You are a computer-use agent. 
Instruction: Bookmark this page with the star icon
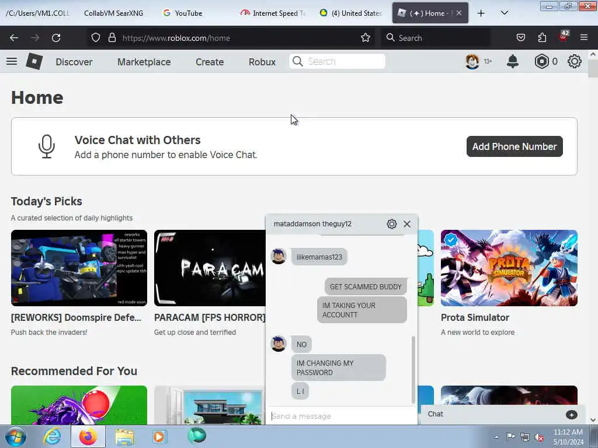coord(366,38)
